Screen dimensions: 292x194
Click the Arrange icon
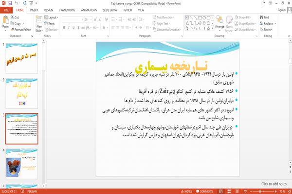tap(219, 23)
